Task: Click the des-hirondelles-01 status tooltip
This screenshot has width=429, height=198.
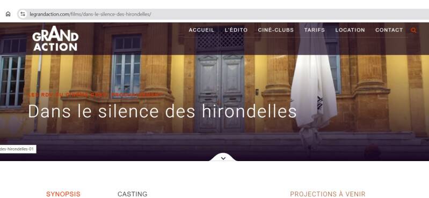Action: (18, 149)
